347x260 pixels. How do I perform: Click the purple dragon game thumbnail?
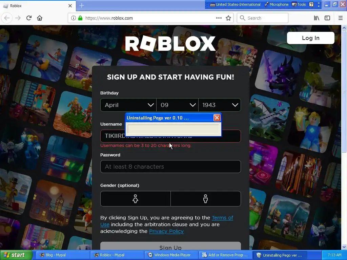pyautogui.click(x=279, y=73)
